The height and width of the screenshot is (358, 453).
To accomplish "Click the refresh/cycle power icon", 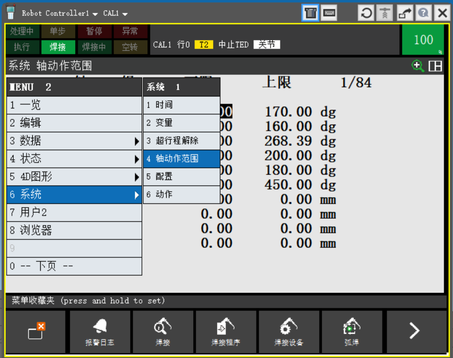I will 366,13.
